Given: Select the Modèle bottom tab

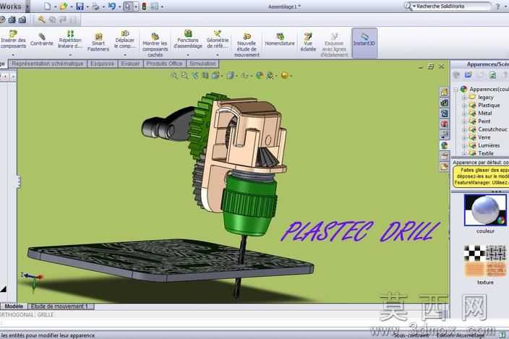Looking at the screenshot, I should tap(14, 306).
